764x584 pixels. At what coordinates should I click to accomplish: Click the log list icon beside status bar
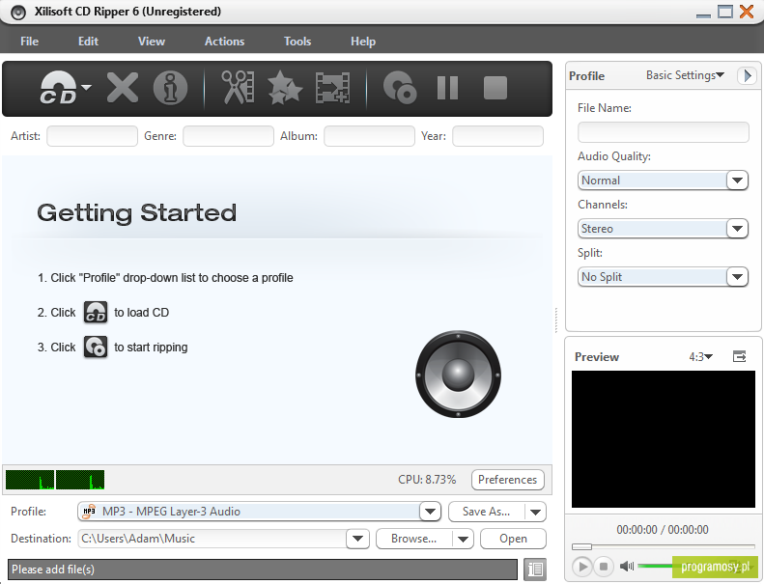[x=535, y=569]
